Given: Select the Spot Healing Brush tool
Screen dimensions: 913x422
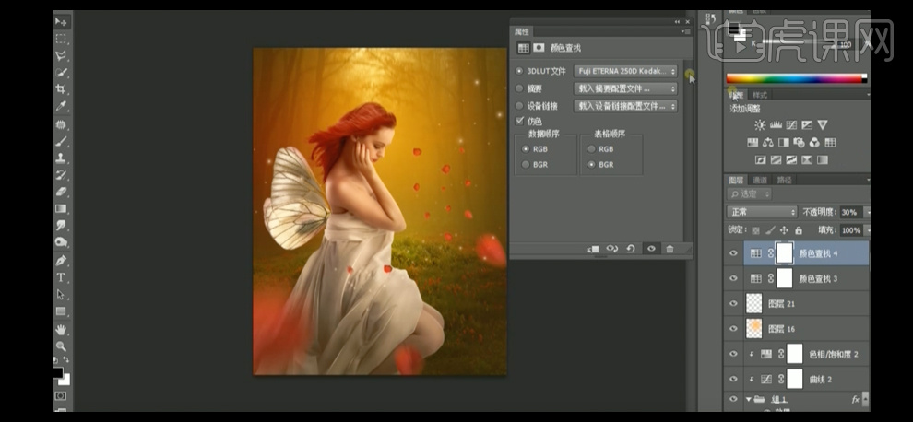Looking at the screenshot, I should coord(61,124).
